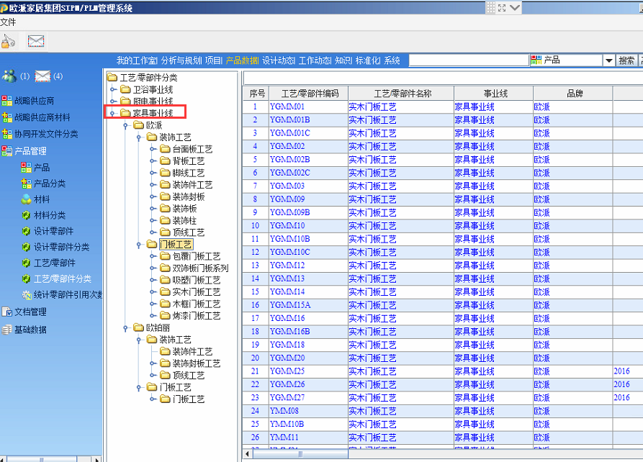Open the envelope mail icon in toolbar

coord(36,41)
